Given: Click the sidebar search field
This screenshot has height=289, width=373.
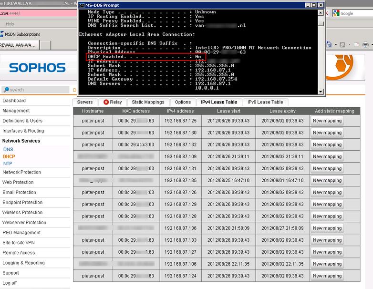Looking at the screenshot, I should click(35, 90).
